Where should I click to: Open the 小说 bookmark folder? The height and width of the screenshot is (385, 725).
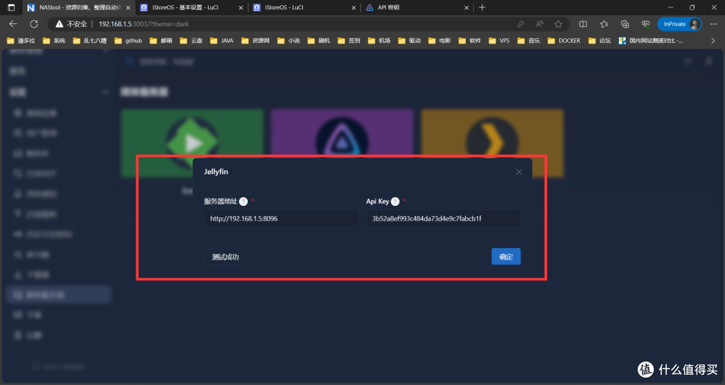289,41
